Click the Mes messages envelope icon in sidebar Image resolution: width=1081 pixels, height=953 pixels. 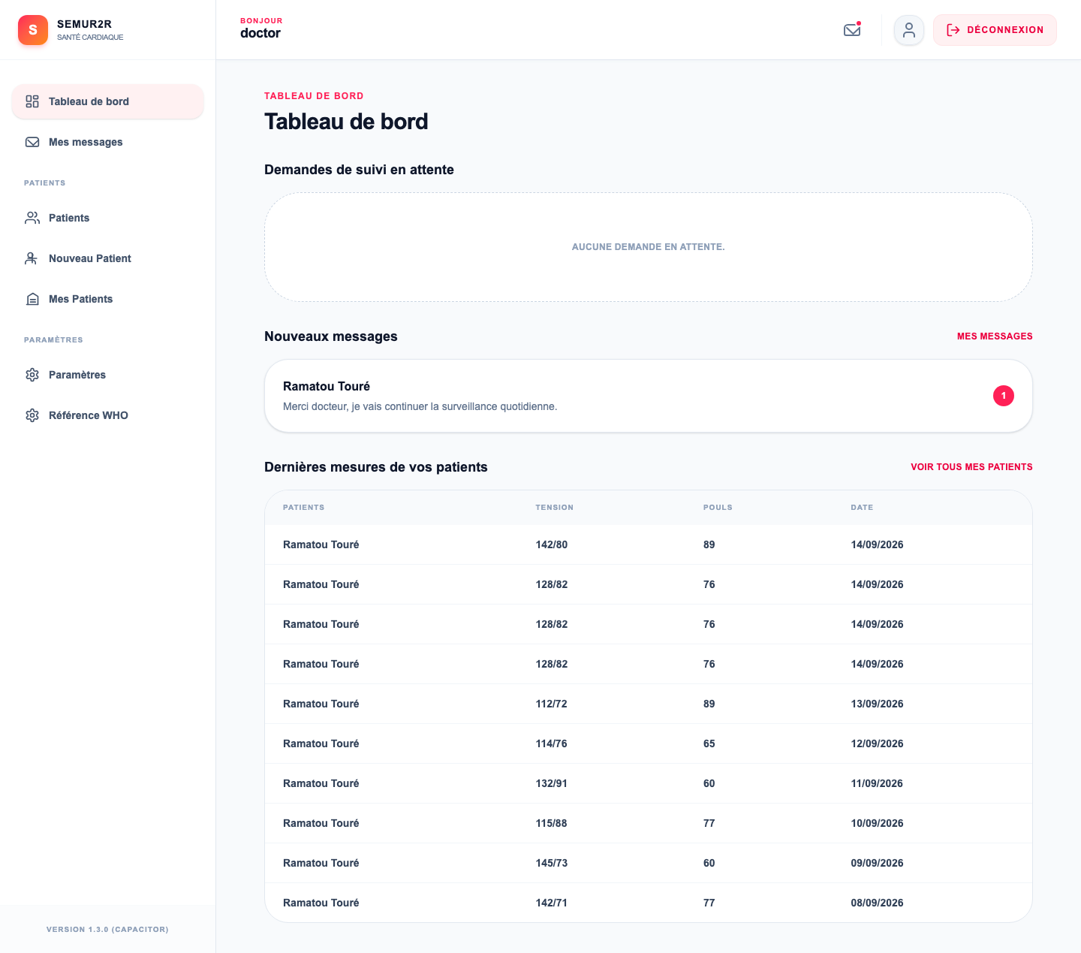click(32, 142)
